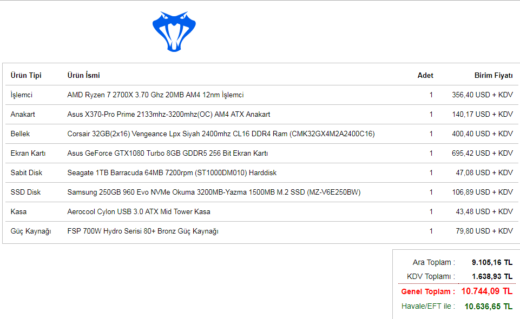The image size is (520, 319).
Task: Click the 'KDV Toplamı :' label
Action: 431,277
